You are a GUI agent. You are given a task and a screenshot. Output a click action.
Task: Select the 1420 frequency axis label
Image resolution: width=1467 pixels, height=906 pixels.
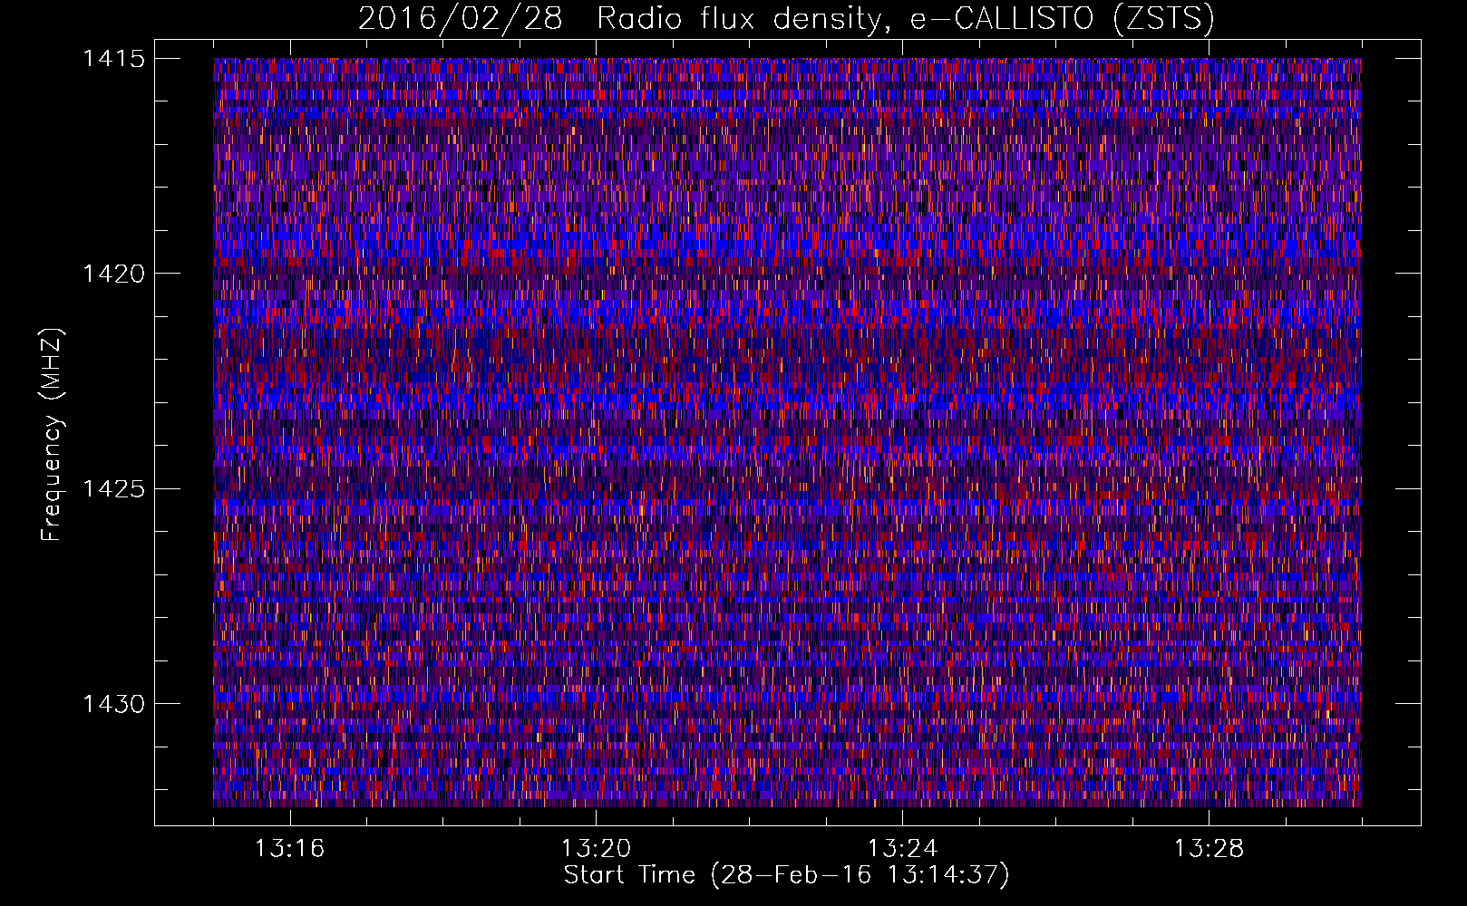(x=113, y=274)
